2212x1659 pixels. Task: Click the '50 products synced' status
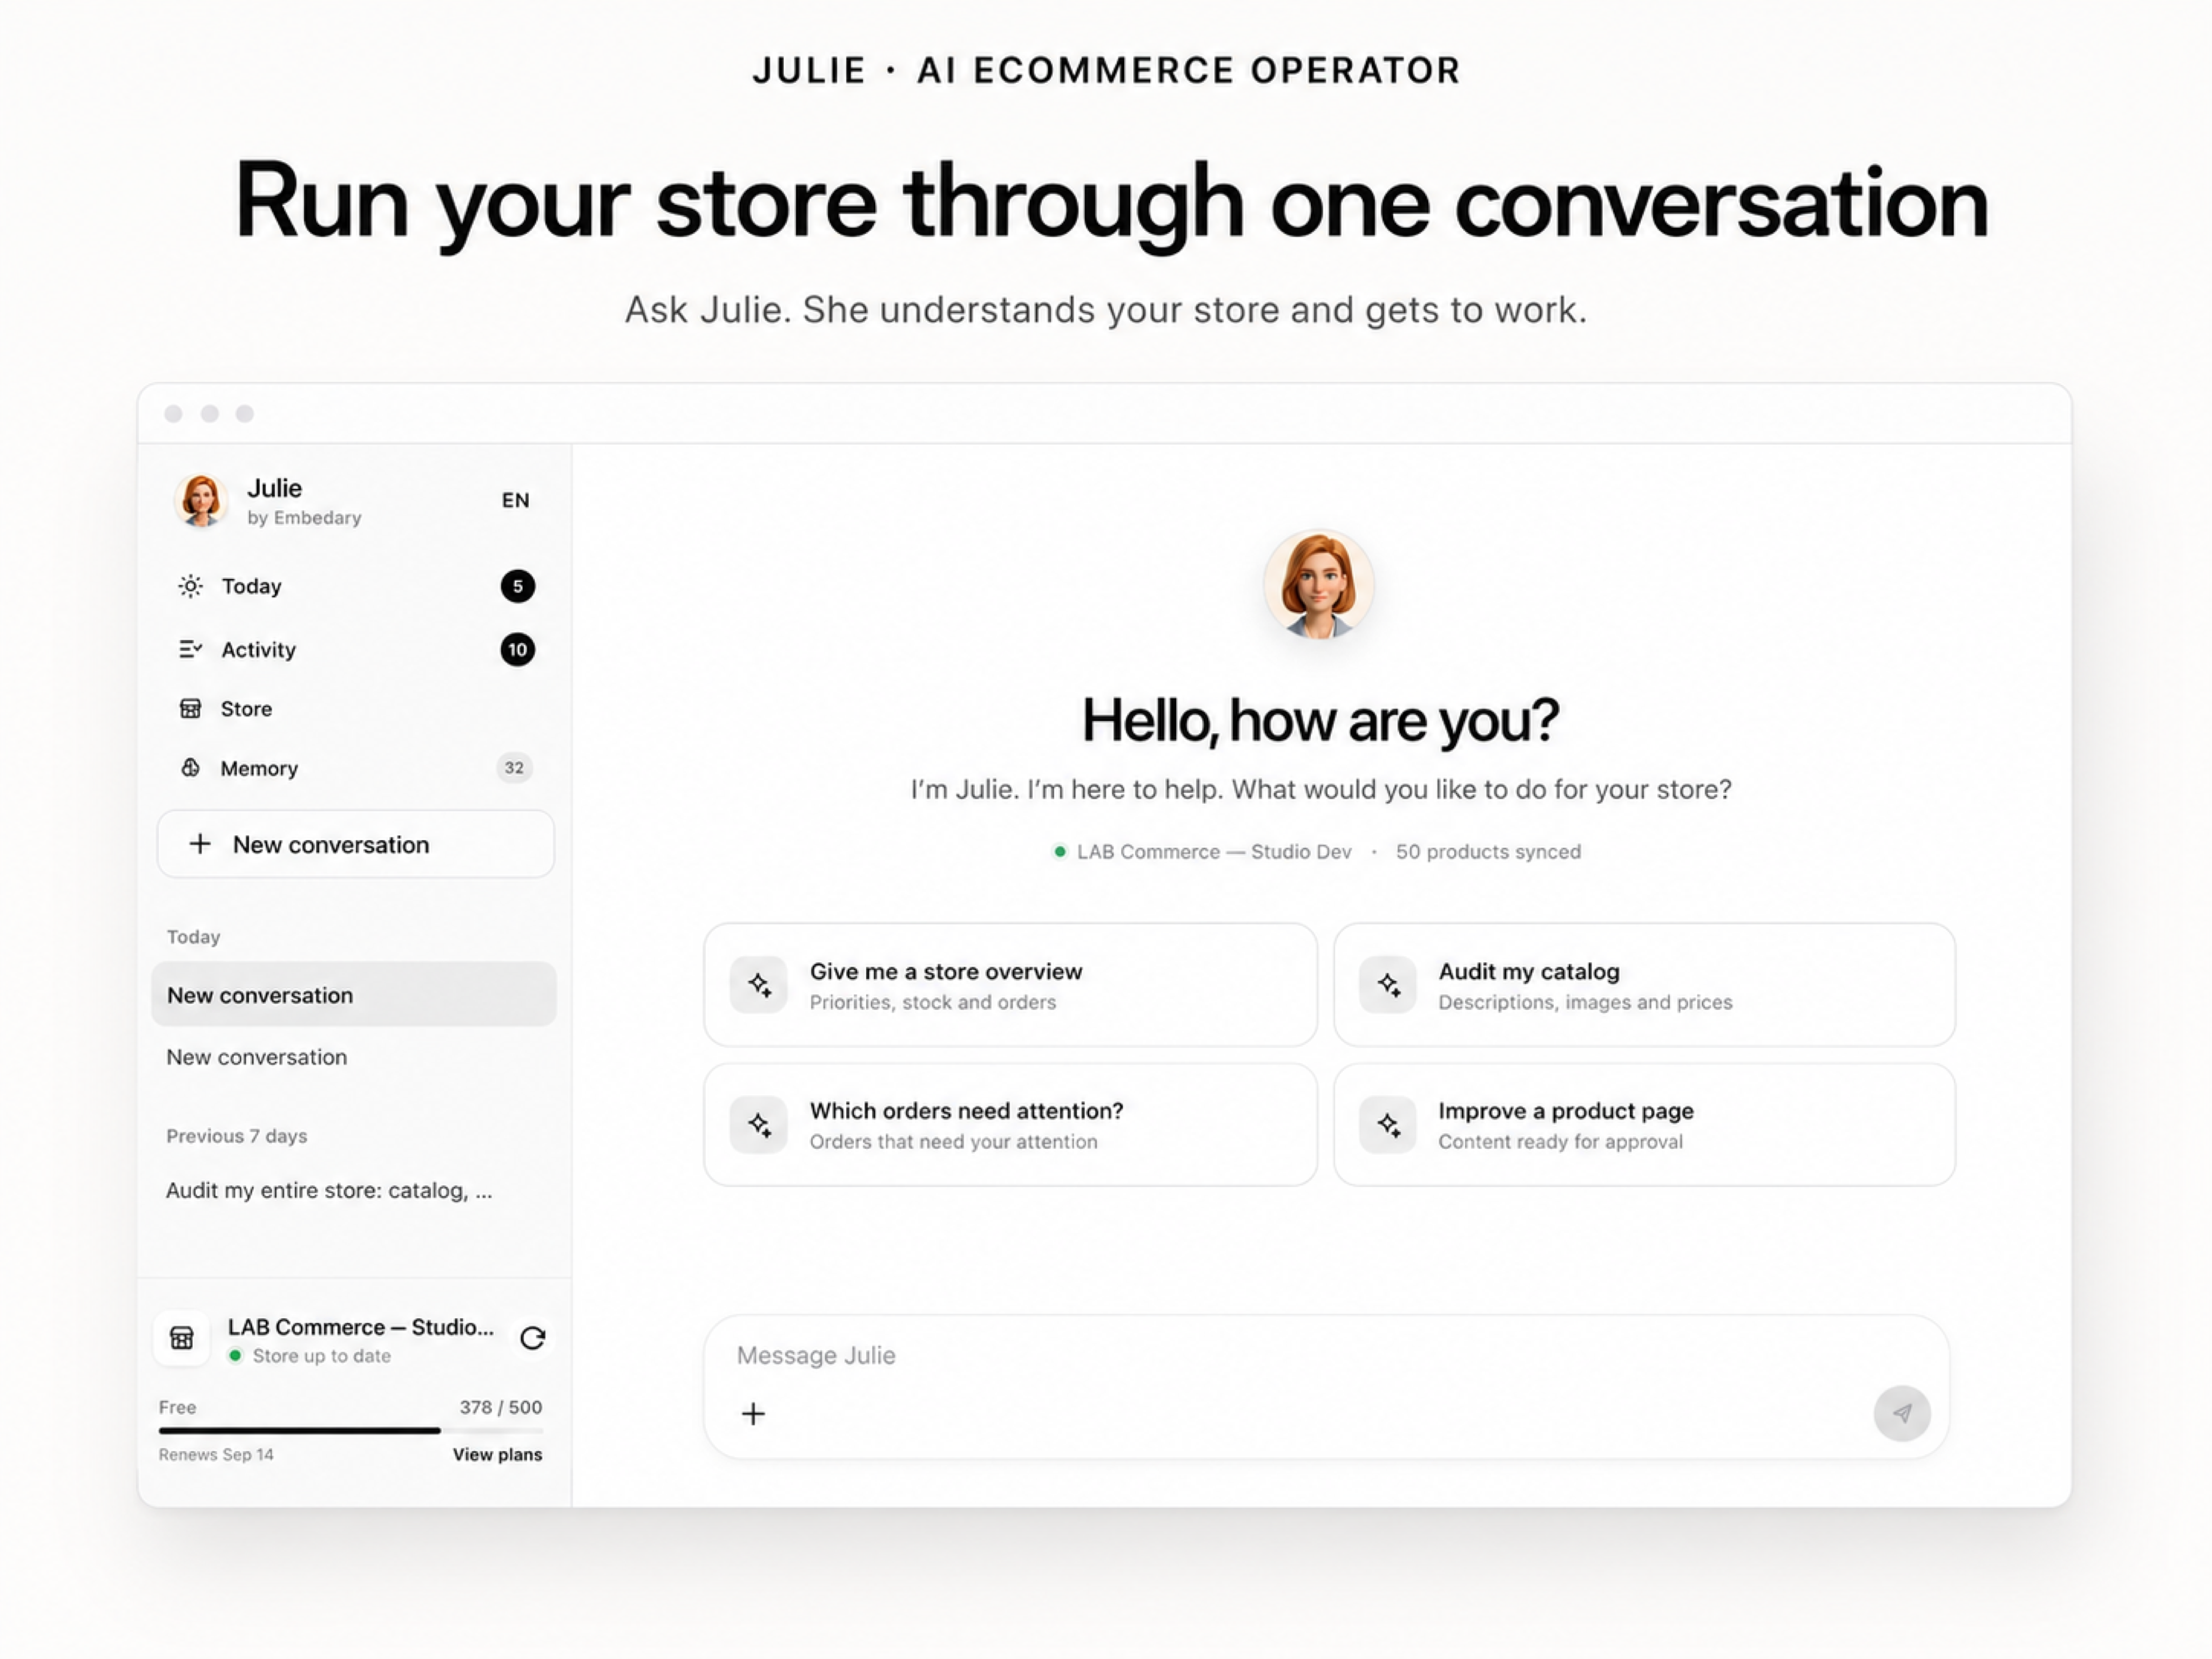coord(1488,852)
